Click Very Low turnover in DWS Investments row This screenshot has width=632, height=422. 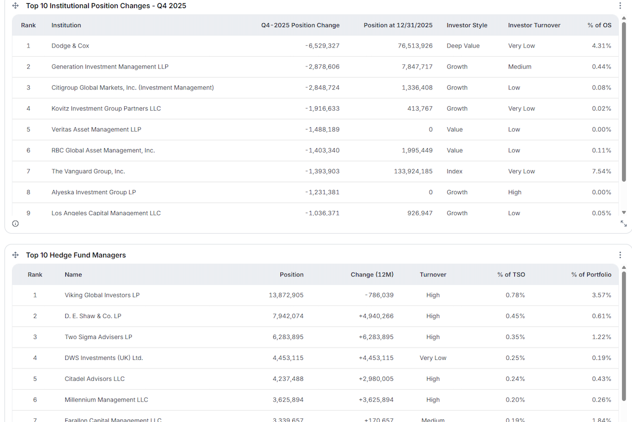pos(433,358)
